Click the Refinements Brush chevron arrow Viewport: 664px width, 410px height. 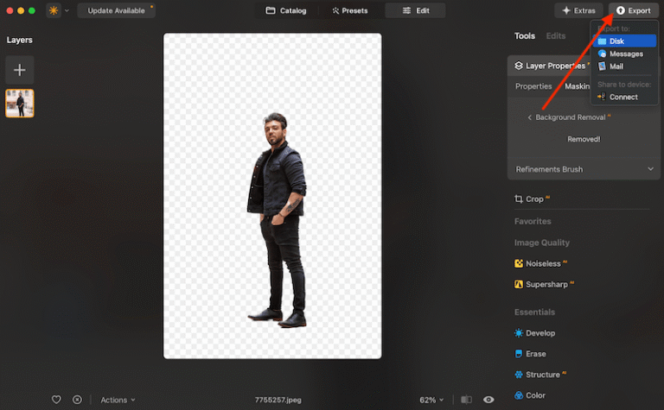tap(650, 169)
